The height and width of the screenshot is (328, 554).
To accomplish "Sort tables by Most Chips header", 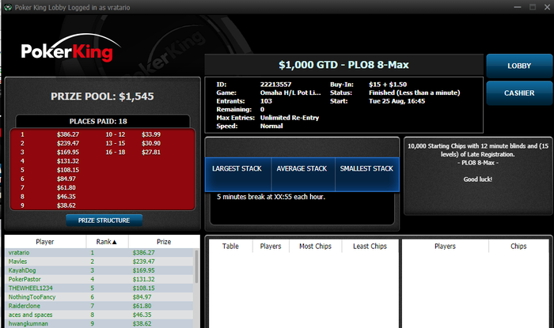I will click(x=315, y=246).
